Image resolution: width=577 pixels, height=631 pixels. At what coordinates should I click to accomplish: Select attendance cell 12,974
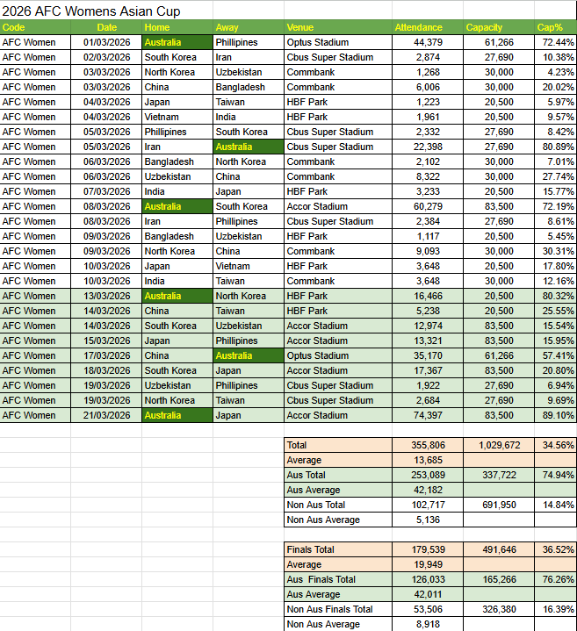[428, 326]
